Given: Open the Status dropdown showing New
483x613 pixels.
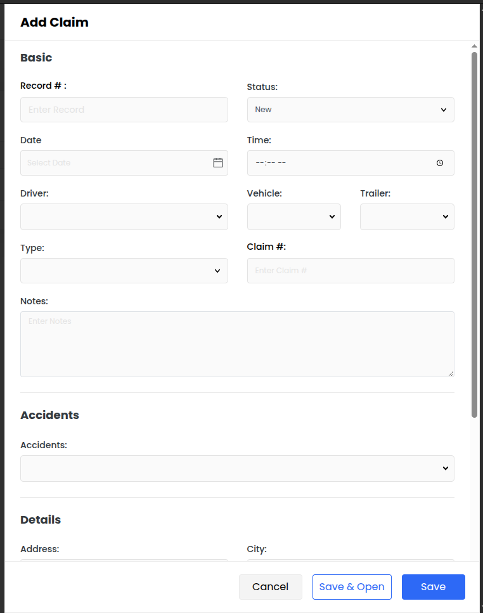Looking at the screenshot, I should 351,110.
